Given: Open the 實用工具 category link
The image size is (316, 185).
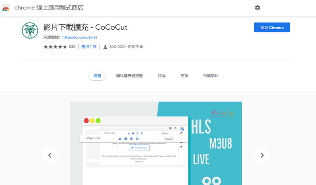Looking at the screenshot, I should pos(89,47).
